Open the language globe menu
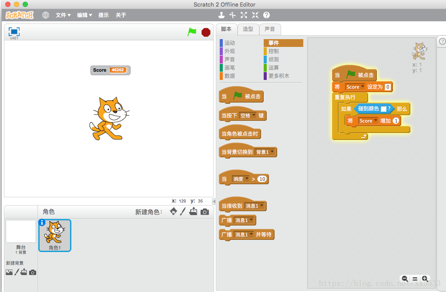 [46, 15]
